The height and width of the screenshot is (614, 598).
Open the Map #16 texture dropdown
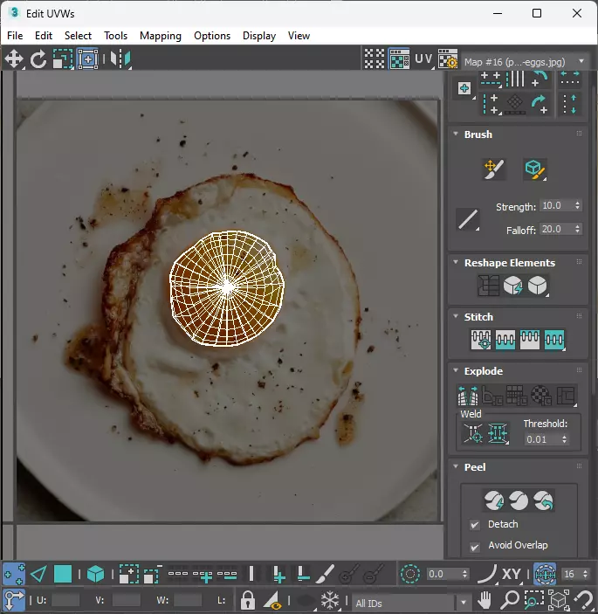pyautogui.click(x=525, y=62)
